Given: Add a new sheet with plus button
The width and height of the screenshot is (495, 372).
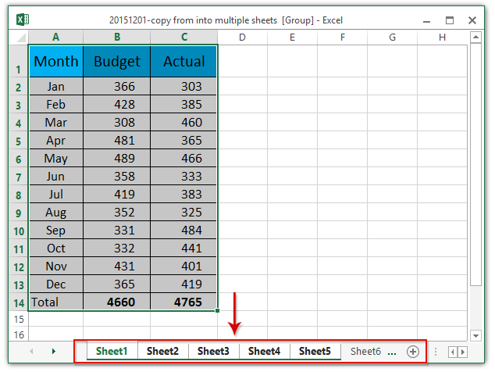Looking at the screenshot, I should pos(413,352).
